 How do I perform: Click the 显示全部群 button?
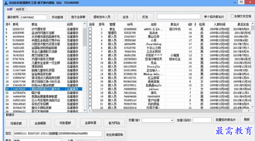click(x=78, y=17)
